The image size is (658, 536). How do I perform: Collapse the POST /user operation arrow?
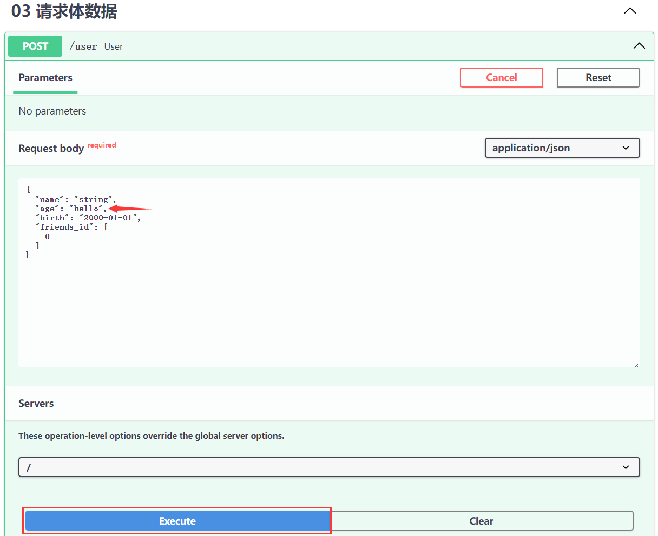point(639,46)
